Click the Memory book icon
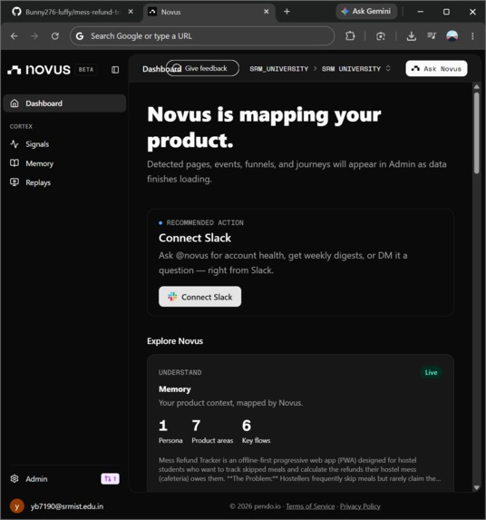The width and height of the screenshot is (486, 520). pos(15,163)
